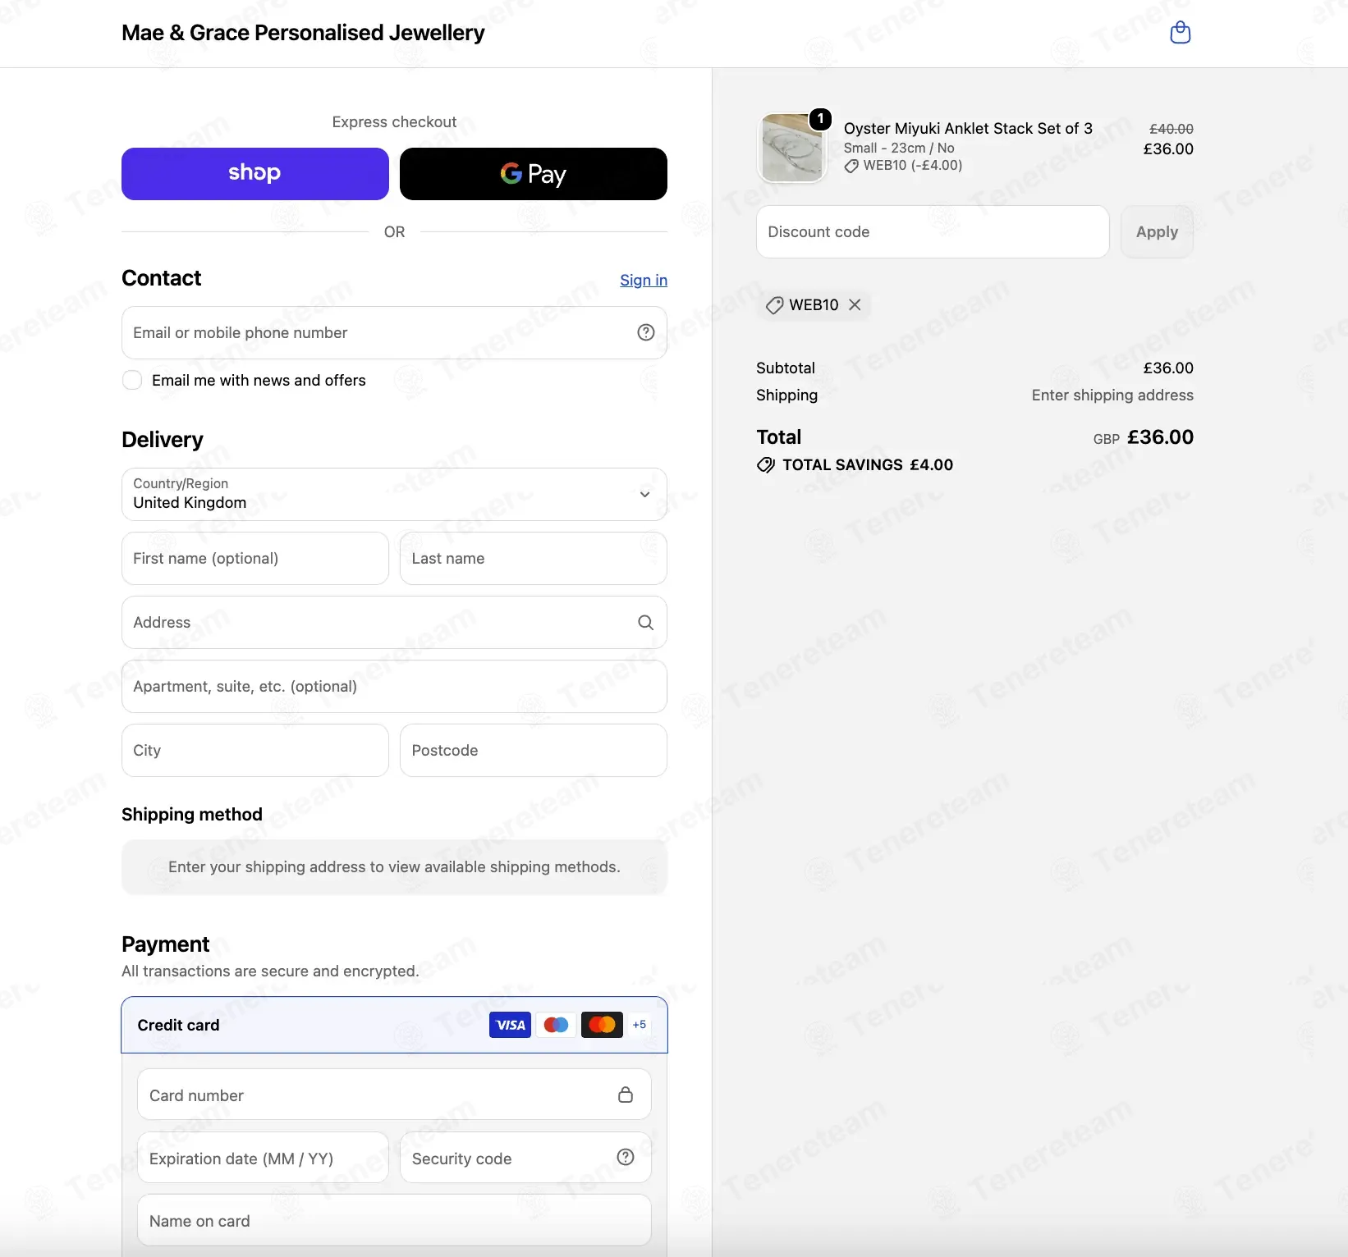Click the WEB10 (-£4.00) discount line

(x=903, y=166)
